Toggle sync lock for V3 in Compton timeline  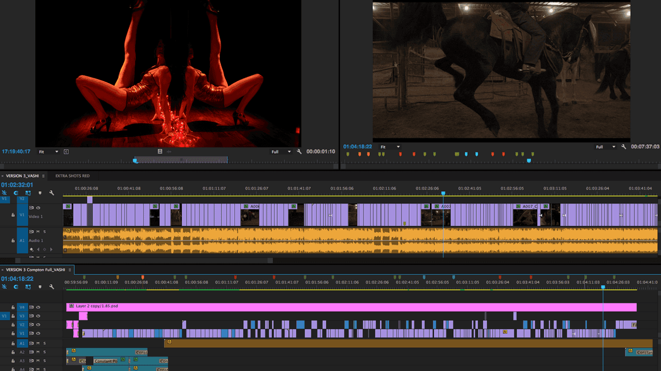(31, 316)
